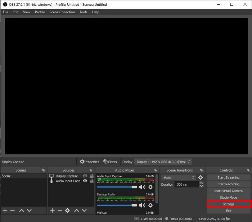
Task: Hide the Audio Input Capture source
Action: (85, 181)
